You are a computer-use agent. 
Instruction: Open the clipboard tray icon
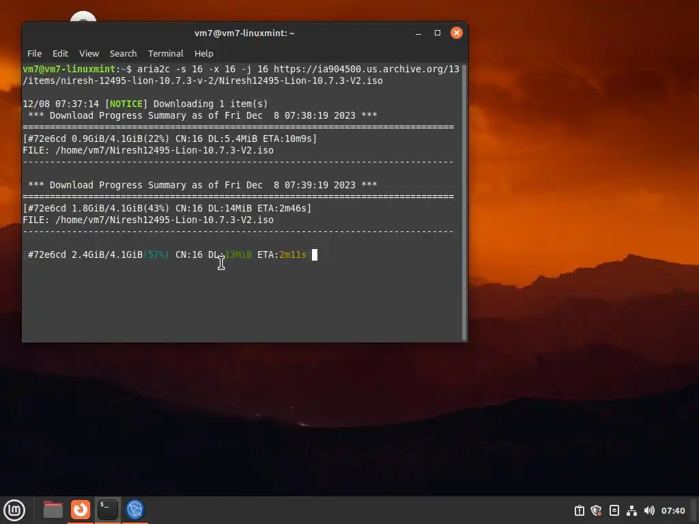coord(579,510)
